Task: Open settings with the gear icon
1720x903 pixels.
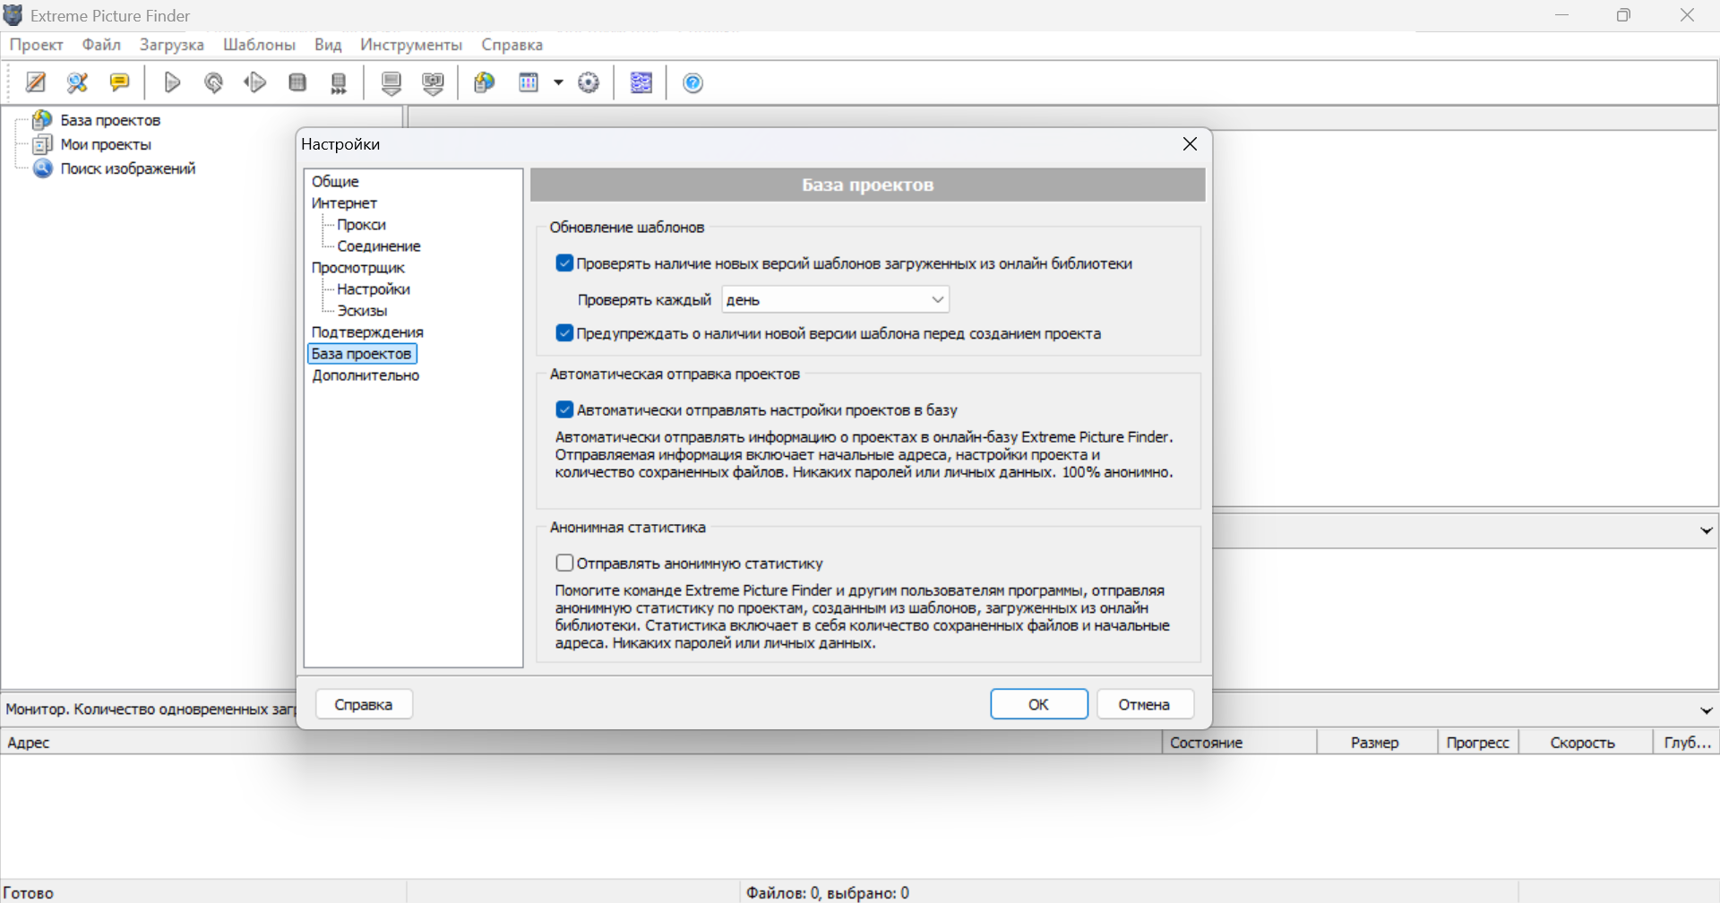Action: [x=589, y=82]
